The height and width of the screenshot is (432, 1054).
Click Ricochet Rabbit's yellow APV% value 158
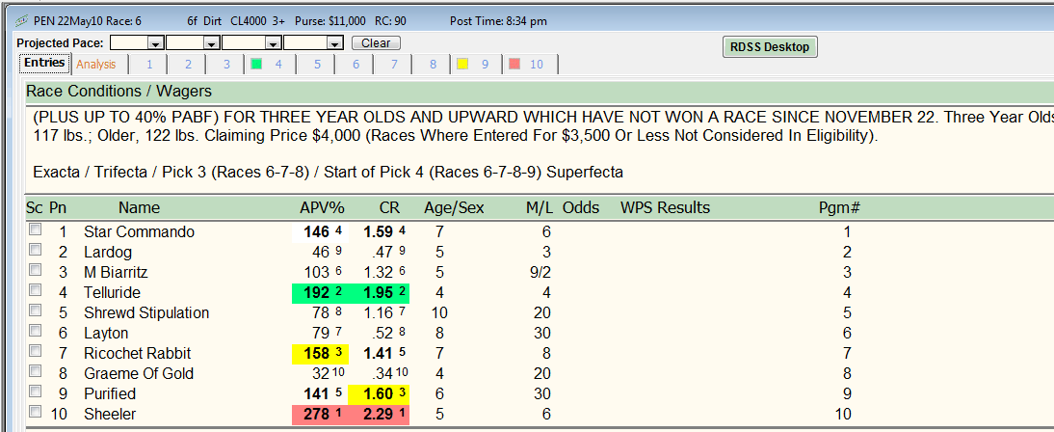319,353
